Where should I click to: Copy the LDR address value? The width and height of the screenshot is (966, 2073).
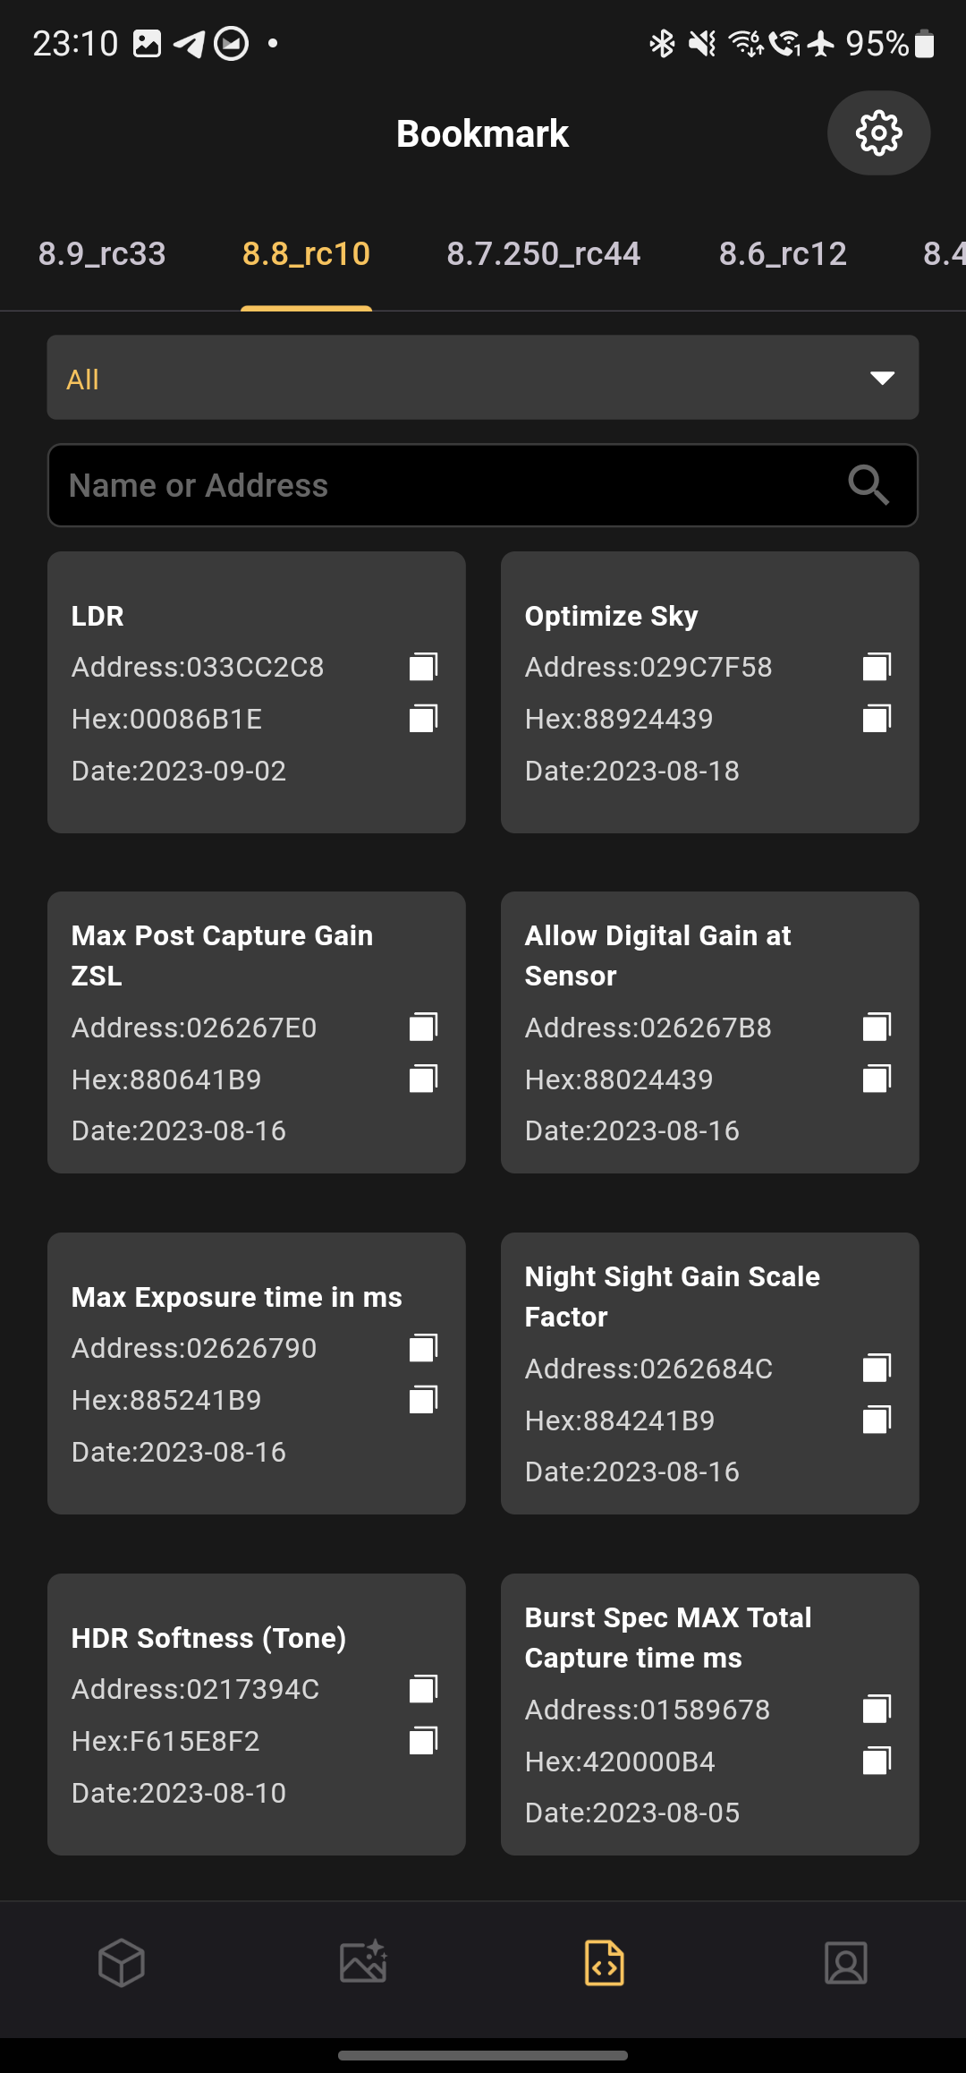pos(423,667)
